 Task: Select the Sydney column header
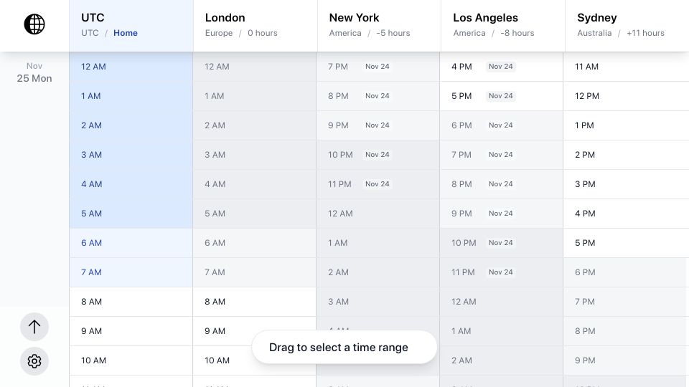(627, 26)
